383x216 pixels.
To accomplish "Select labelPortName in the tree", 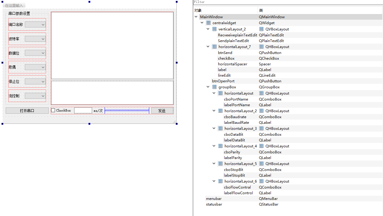I will (x=237, y=105).
